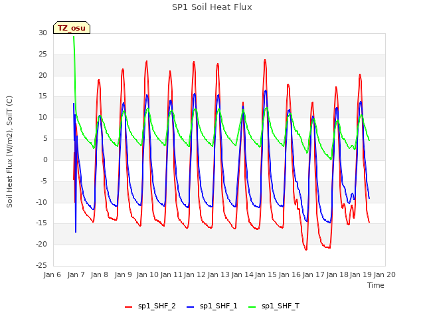Click the Jan 10 tick label
Image resolution: width=425 pixels, height=319 pixels.
click(147, 274)
